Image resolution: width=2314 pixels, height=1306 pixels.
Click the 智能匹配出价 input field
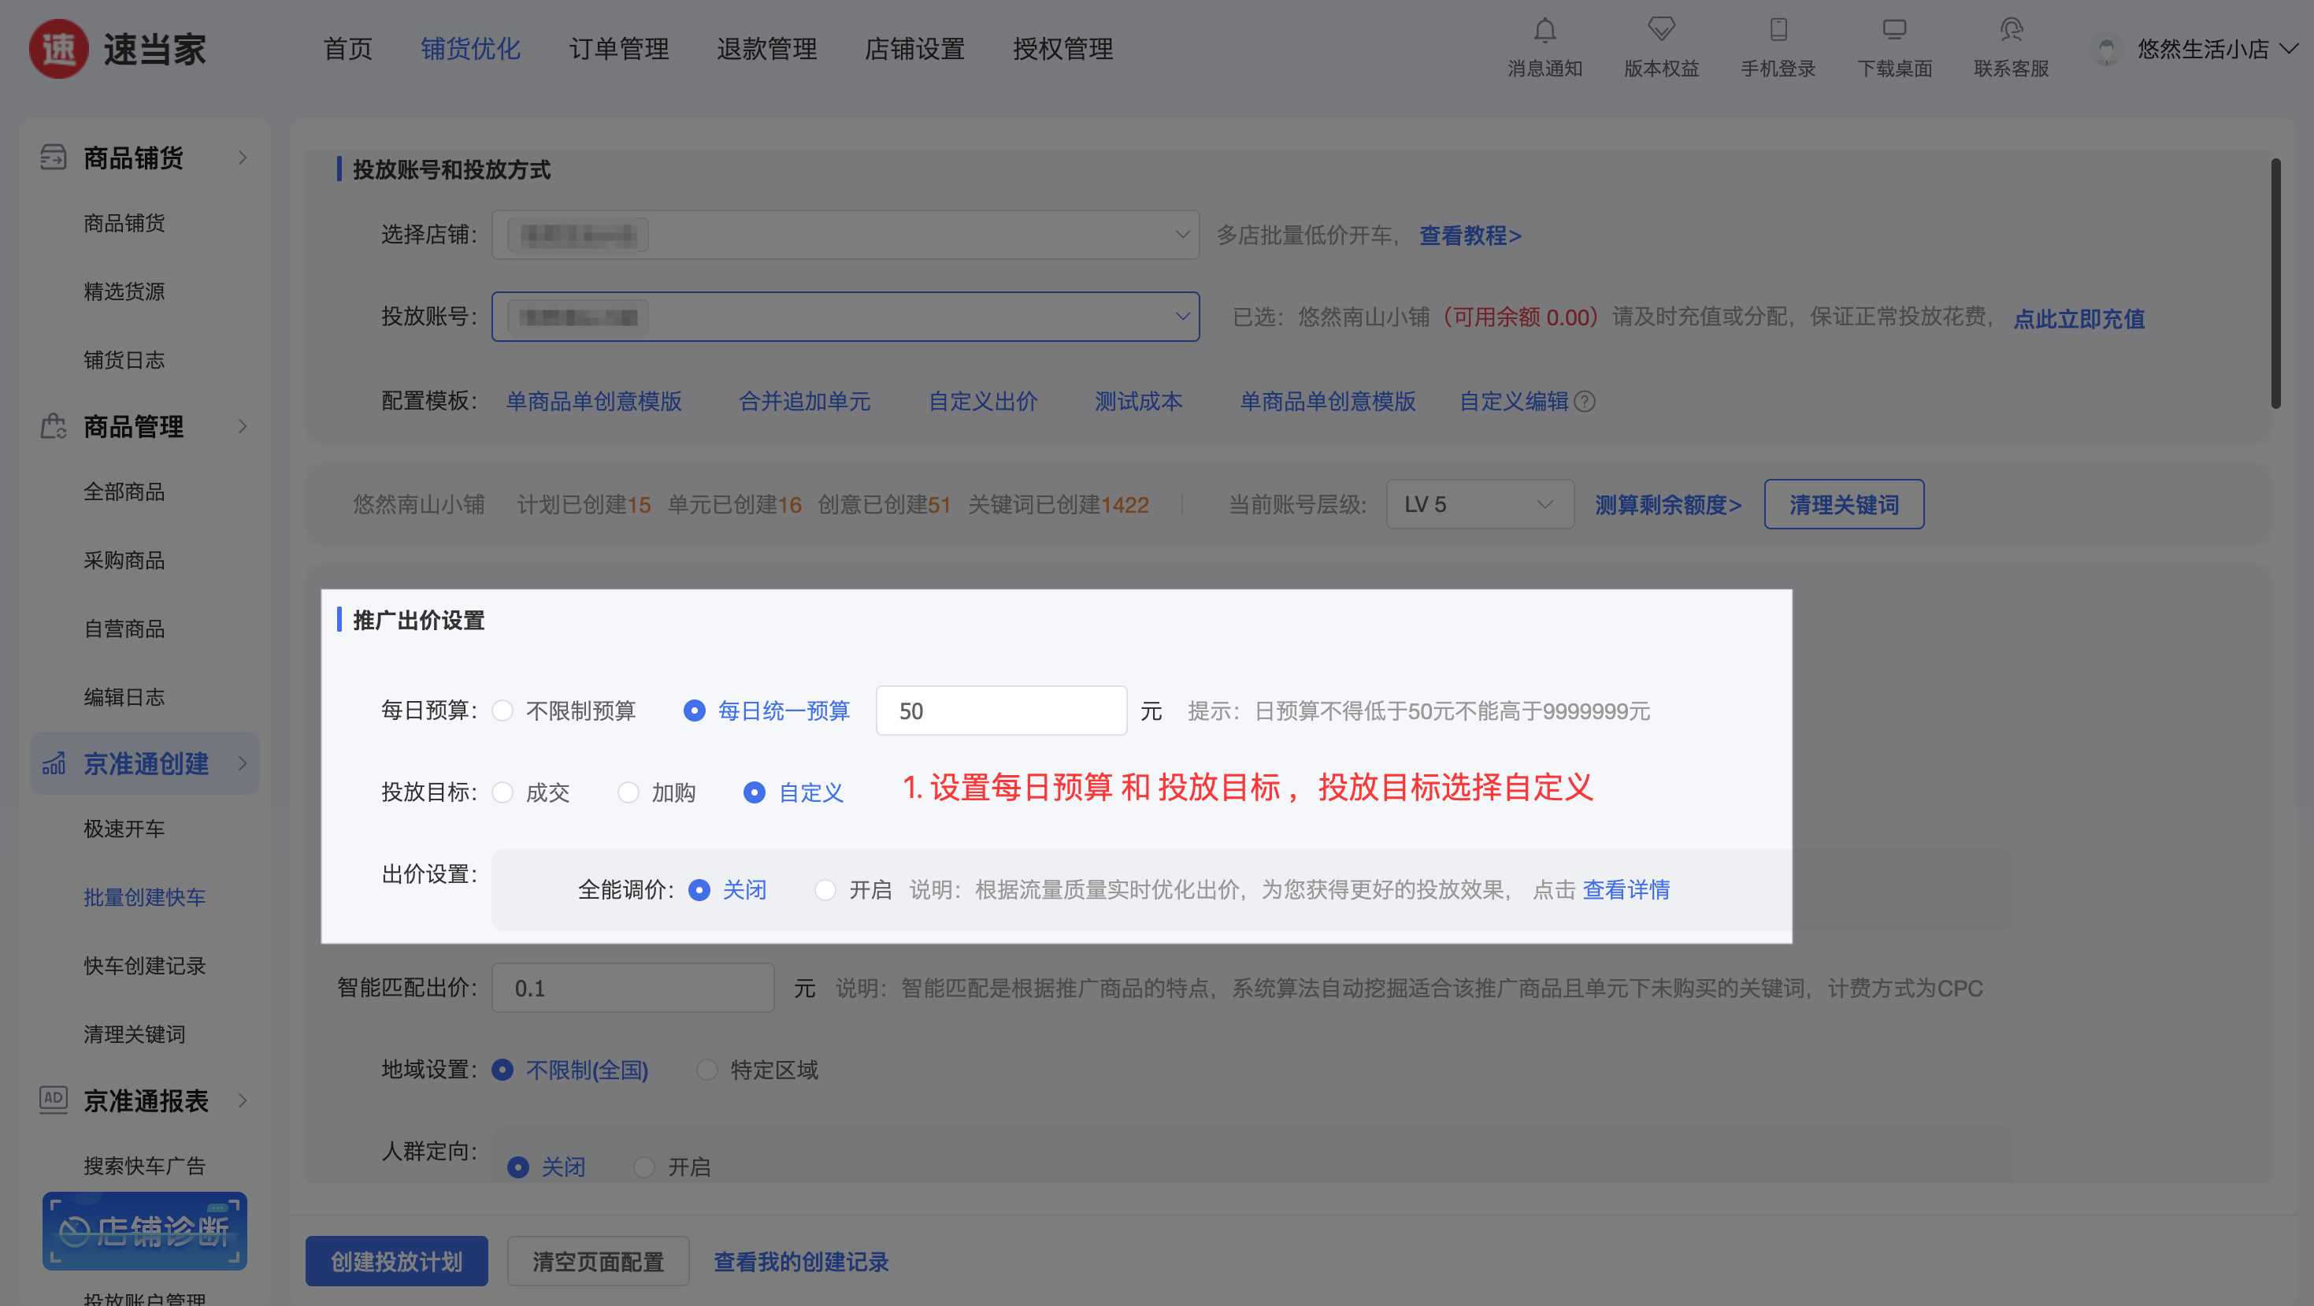[632, 988]
